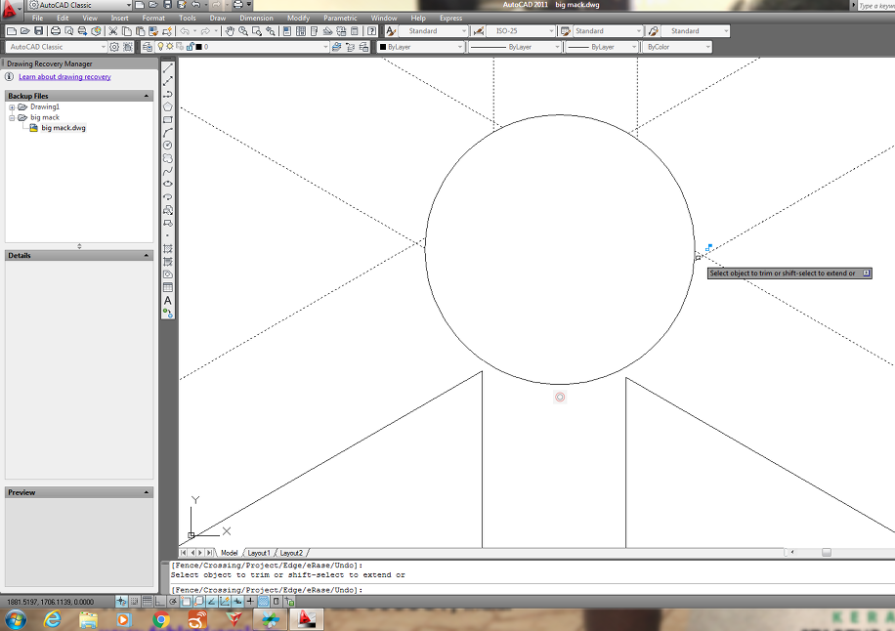Click the Model tab
The image size is (895, 631).
[x=229, y=553]
